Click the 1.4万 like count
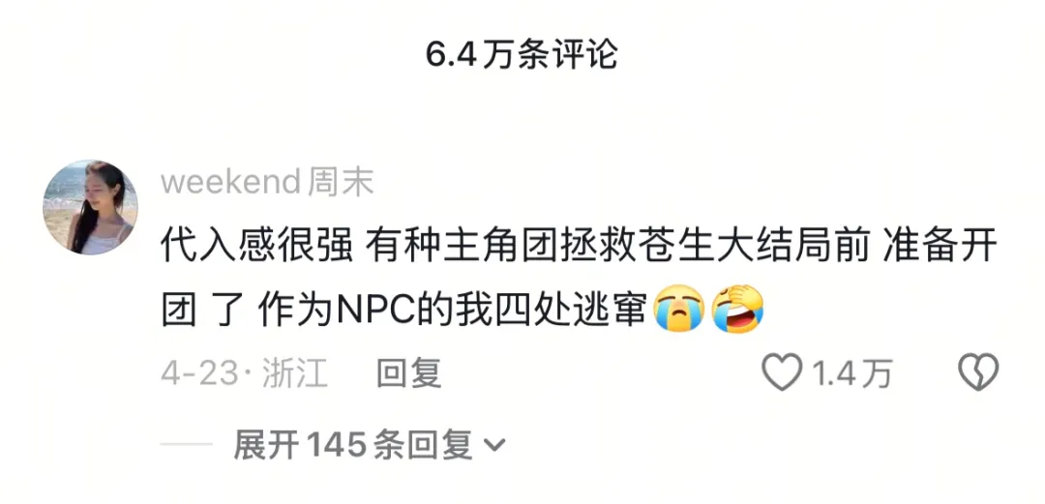The image size is (1045, 504). 851,373
